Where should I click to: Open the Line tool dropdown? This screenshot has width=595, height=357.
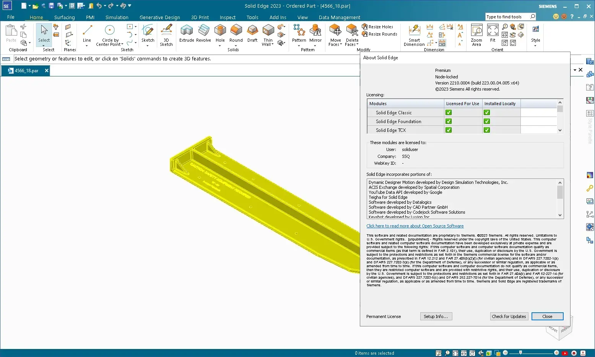coord(87,45)
